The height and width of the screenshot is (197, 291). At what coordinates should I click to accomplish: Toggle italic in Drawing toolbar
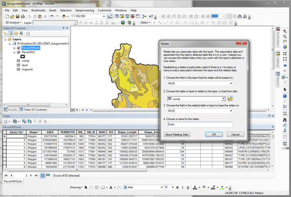point(183,187)
